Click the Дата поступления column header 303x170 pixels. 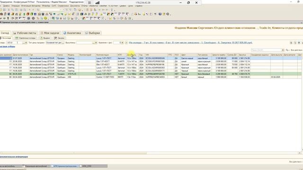(x=20, y=55)
